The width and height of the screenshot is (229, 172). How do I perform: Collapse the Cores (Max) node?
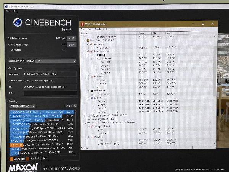coord(92,58)
